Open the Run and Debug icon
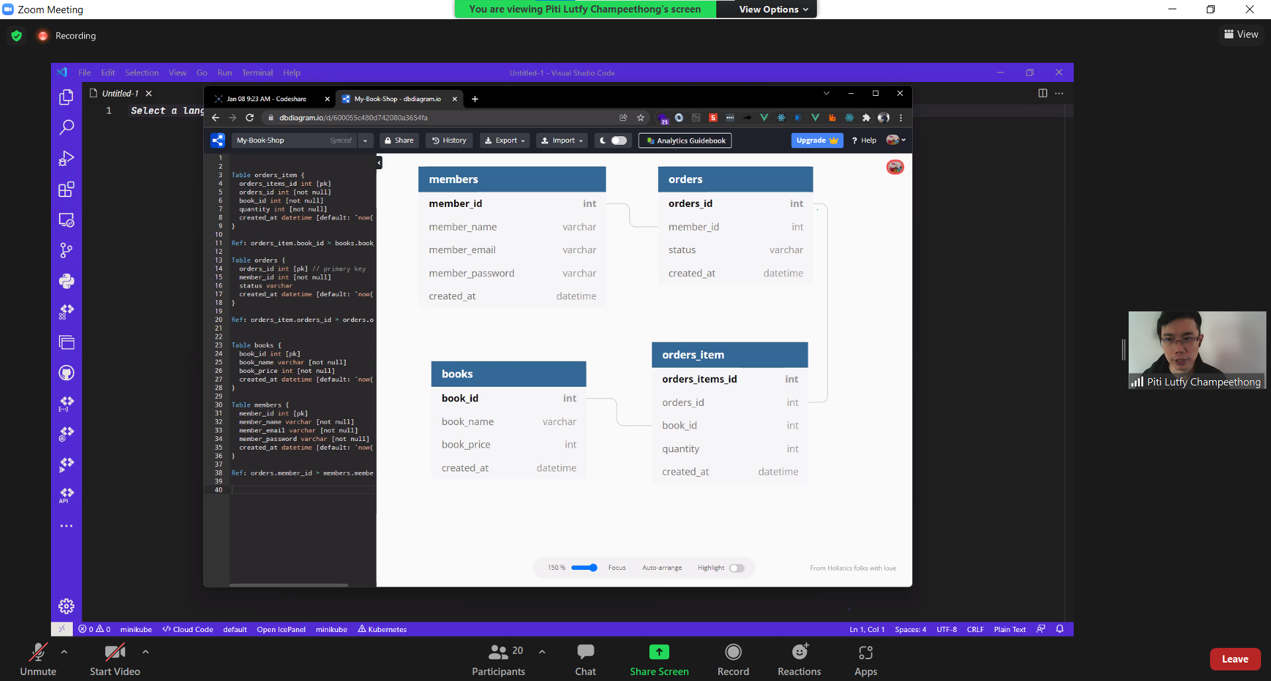The width and height of the screenshot is (1271, 681). click(66, 158)
